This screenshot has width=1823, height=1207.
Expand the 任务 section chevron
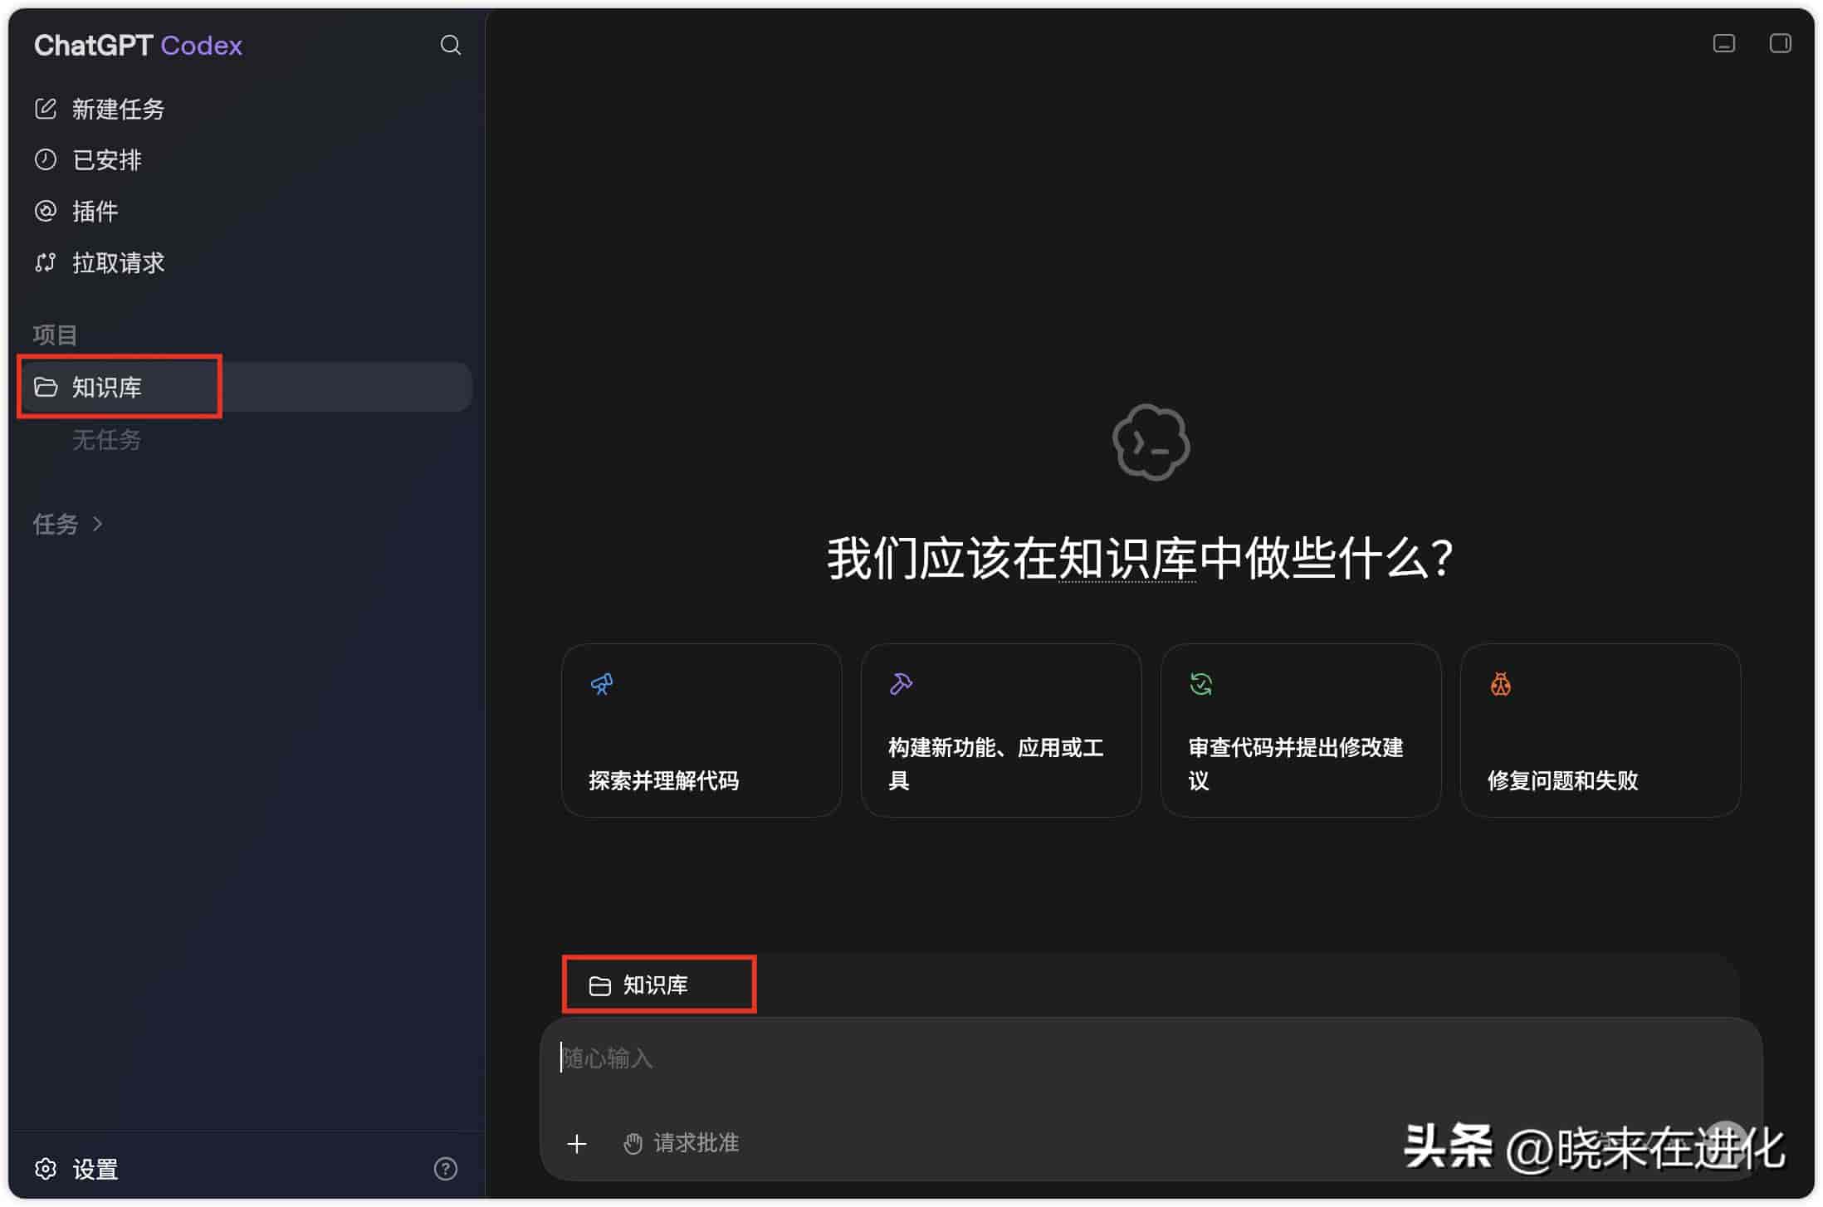click(98, 524)
